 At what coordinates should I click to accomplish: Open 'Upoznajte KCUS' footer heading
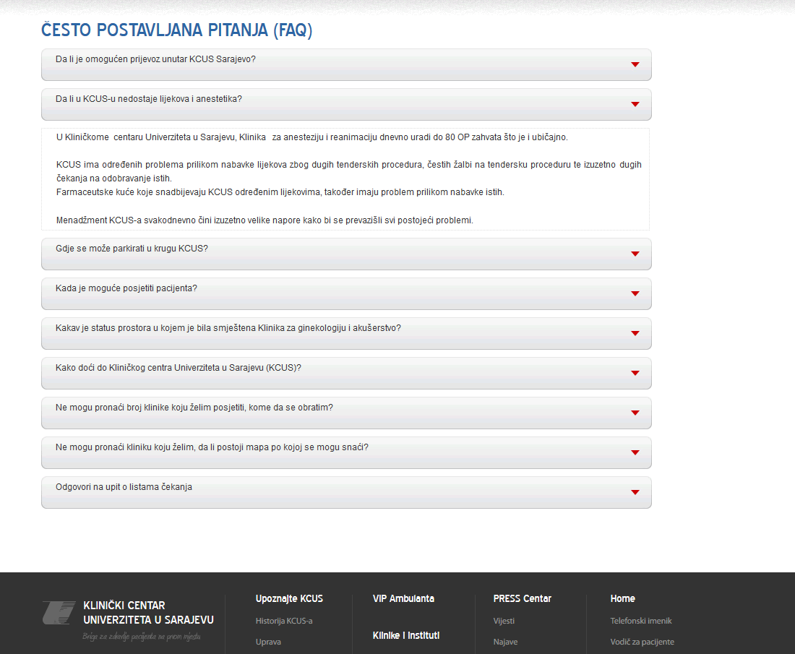tap(289, 598)
